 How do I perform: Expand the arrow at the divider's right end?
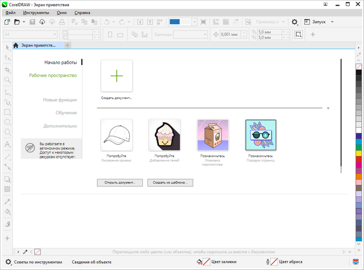(328, 107)
